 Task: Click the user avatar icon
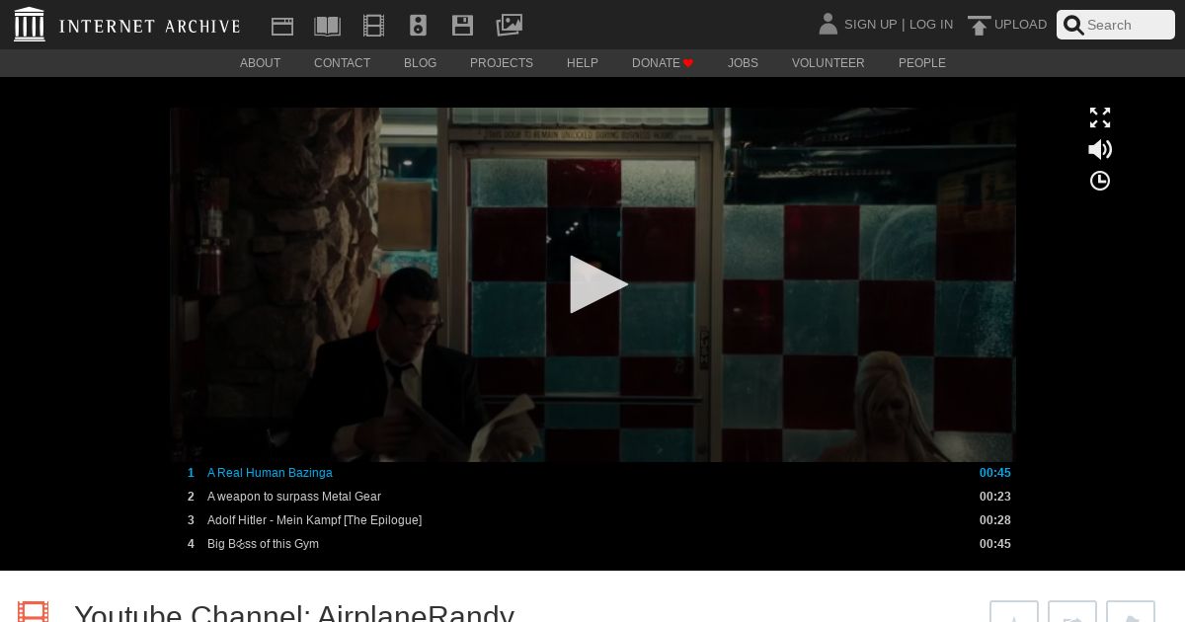pos(828,24)
